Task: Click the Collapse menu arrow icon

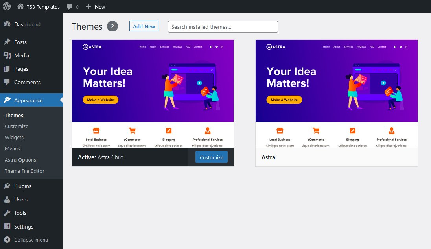Action: 7,240
